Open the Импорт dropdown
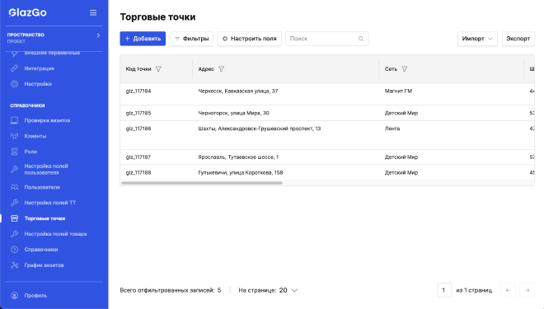544x309 pixels. pos(477,39)
